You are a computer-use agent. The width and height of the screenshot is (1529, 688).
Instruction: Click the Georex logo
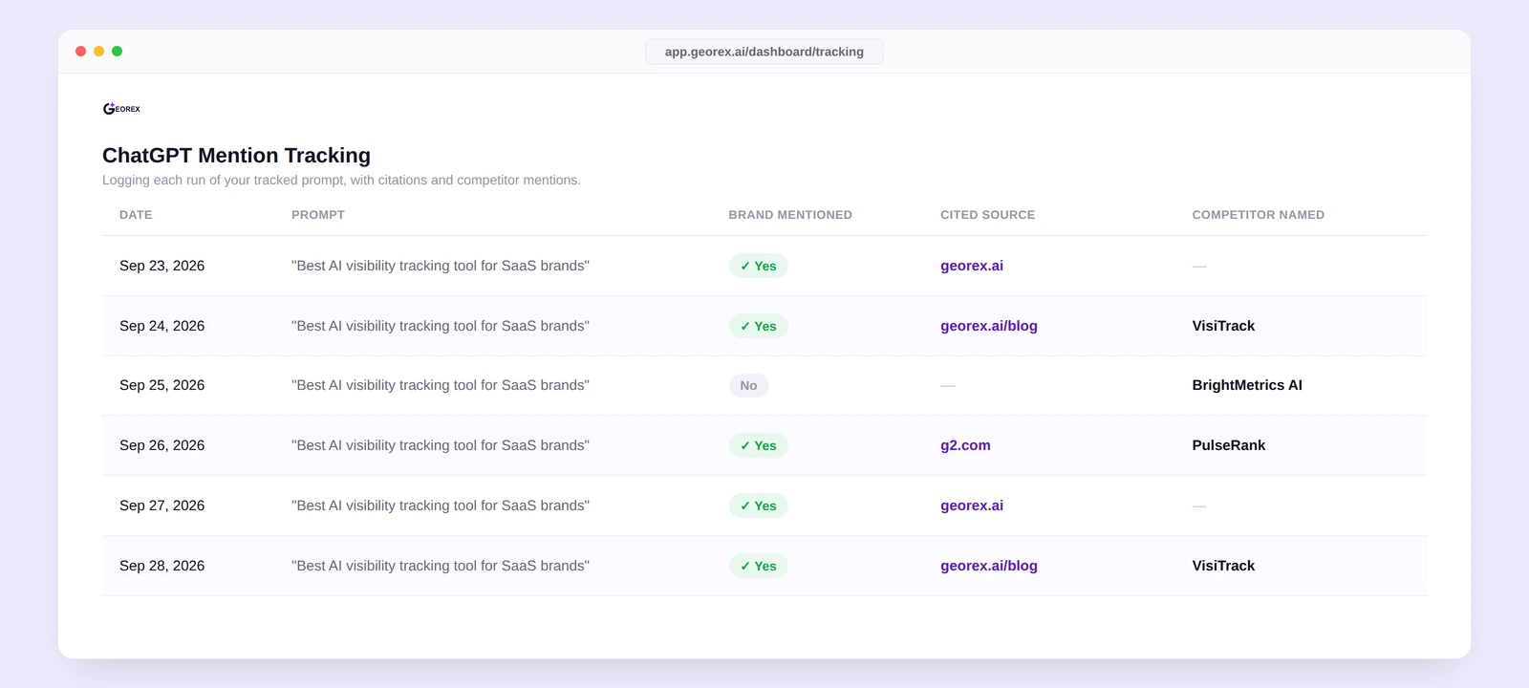click(121, 109)
